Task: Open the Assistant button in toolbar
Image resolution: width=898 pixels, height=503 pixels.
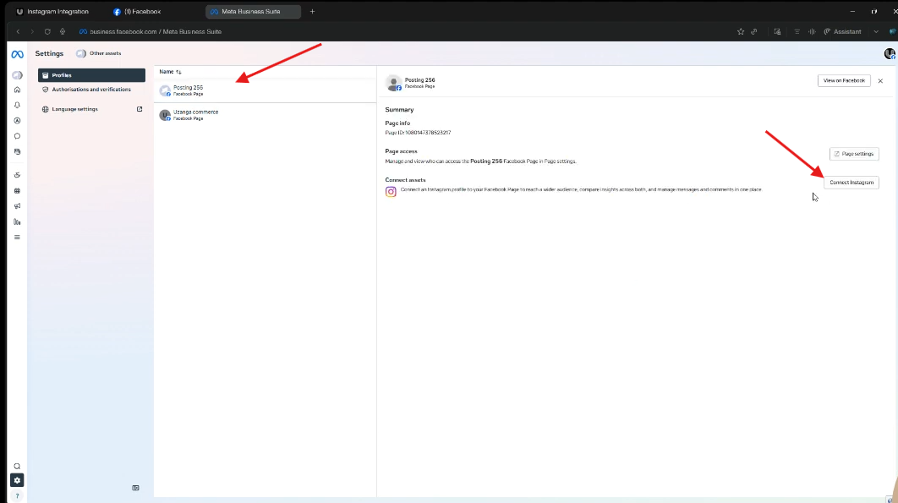Action: (842, 31)
